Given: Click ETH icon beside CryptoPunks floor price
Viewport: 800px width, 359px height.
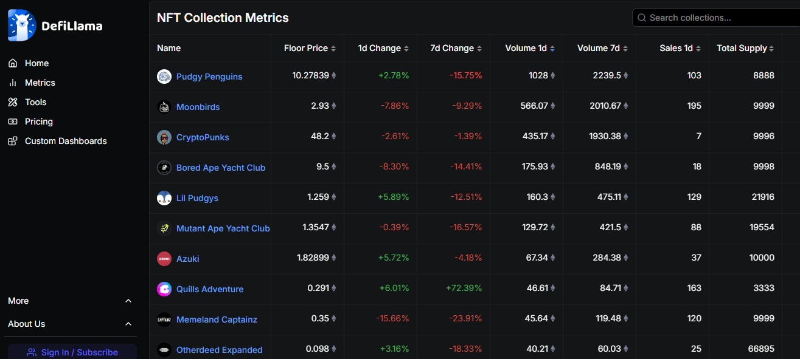Looking at the screenshot, I should [x=333, y=137].
